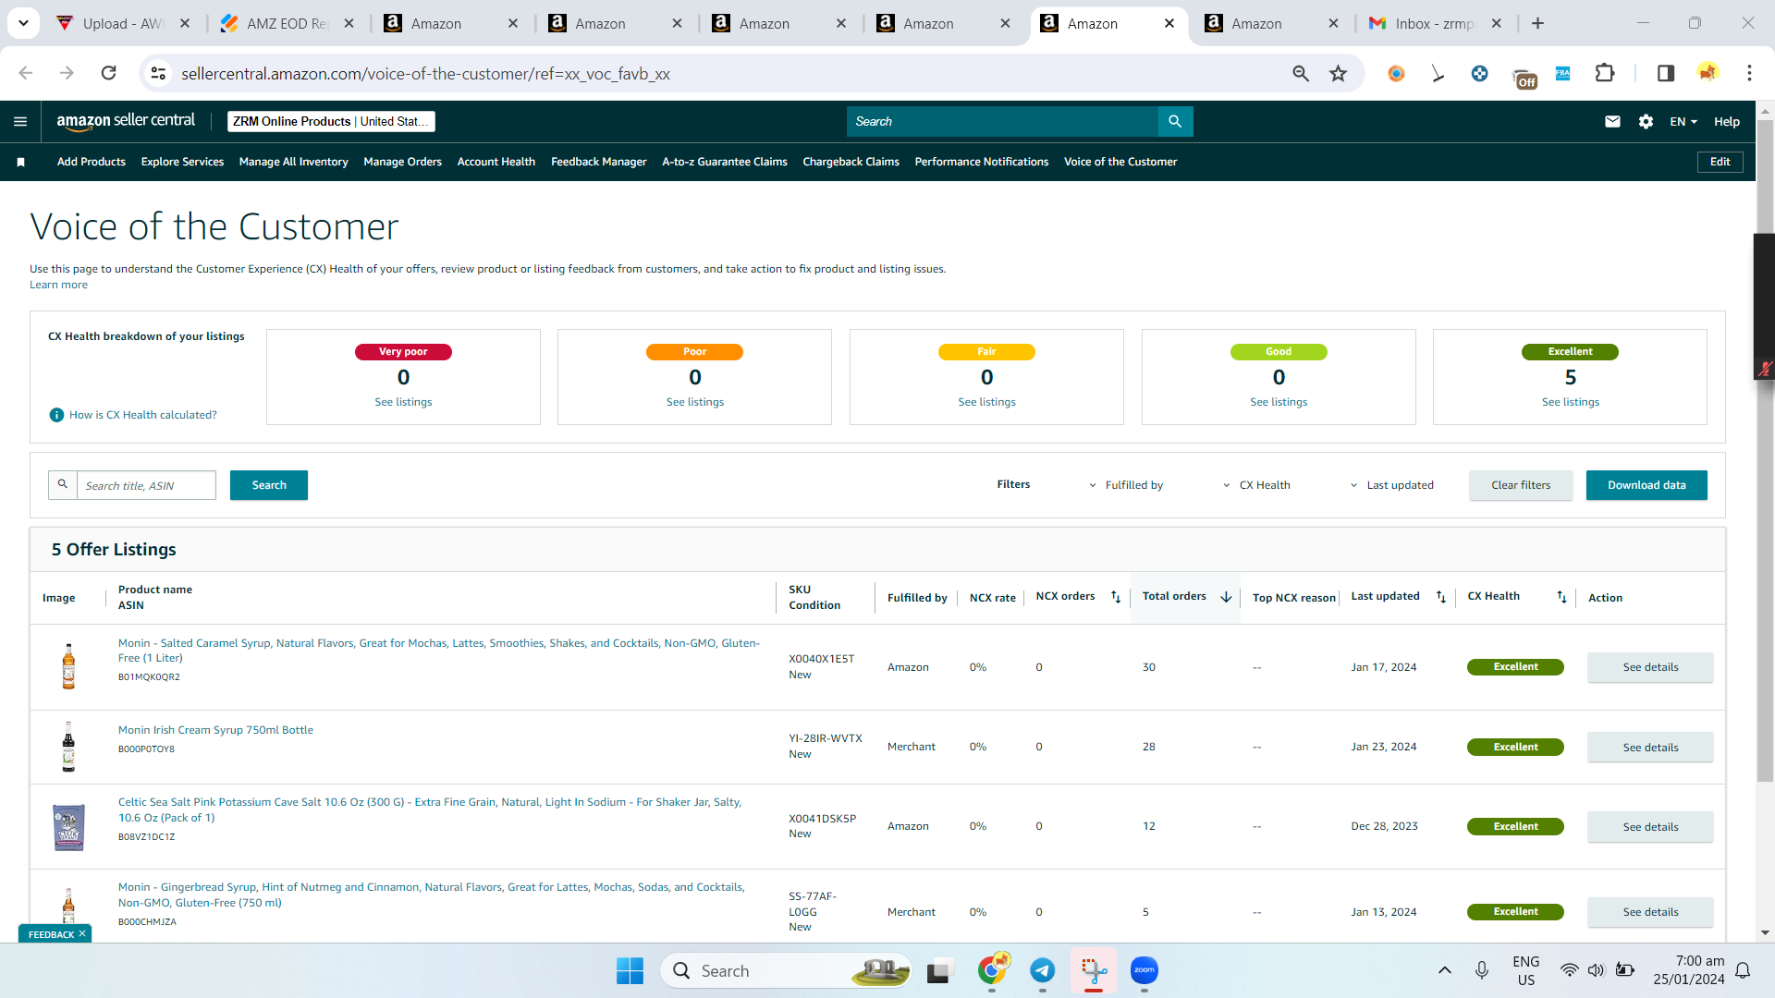Open the ZRM Online Products account switcher

331,121
